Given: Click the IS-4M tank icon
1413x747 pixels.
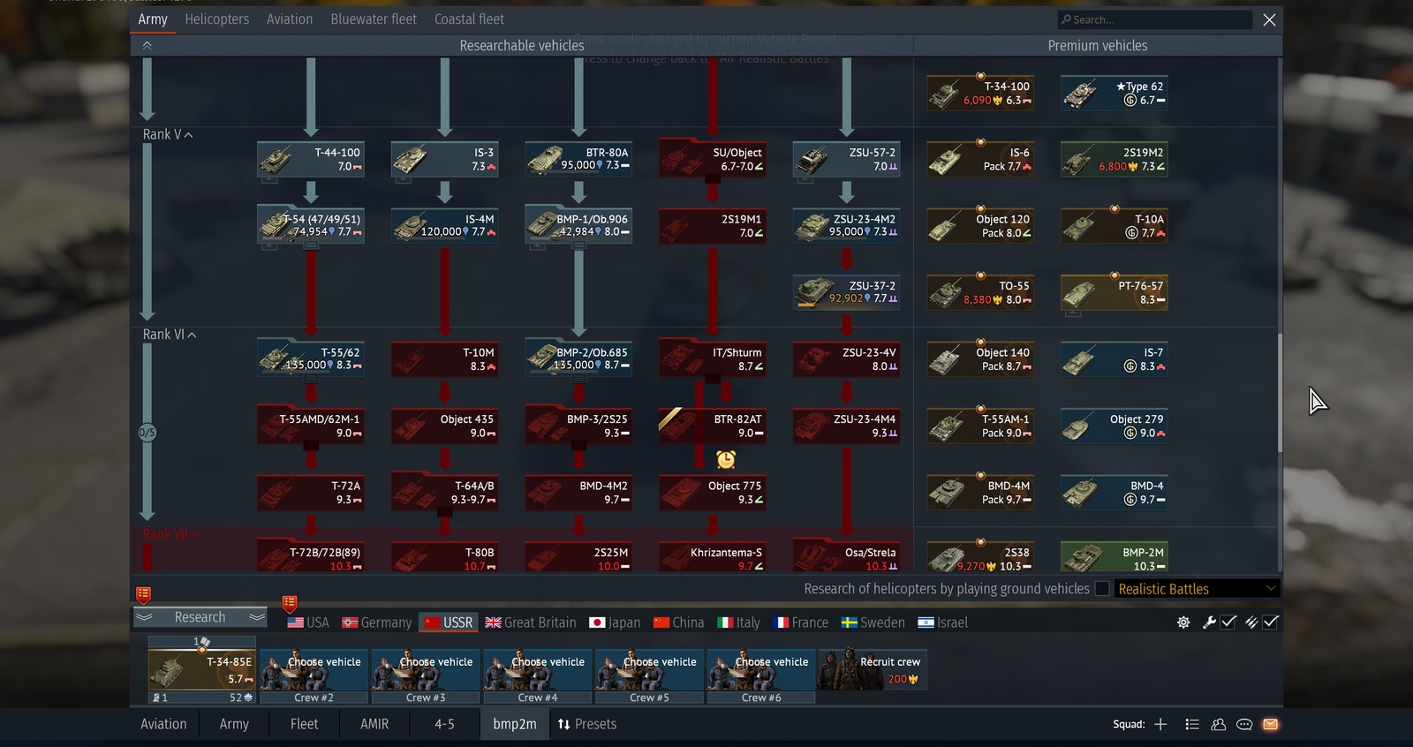Looking at the screenshot, I should [410, 226].
